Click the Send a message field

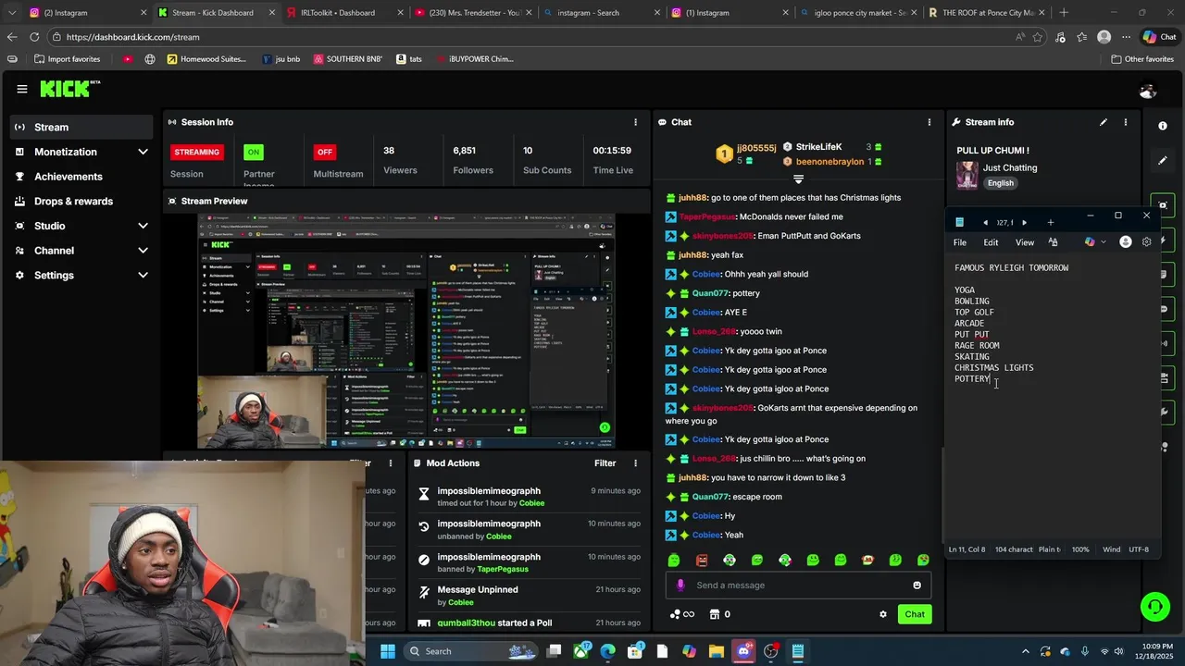click(798, 585)
